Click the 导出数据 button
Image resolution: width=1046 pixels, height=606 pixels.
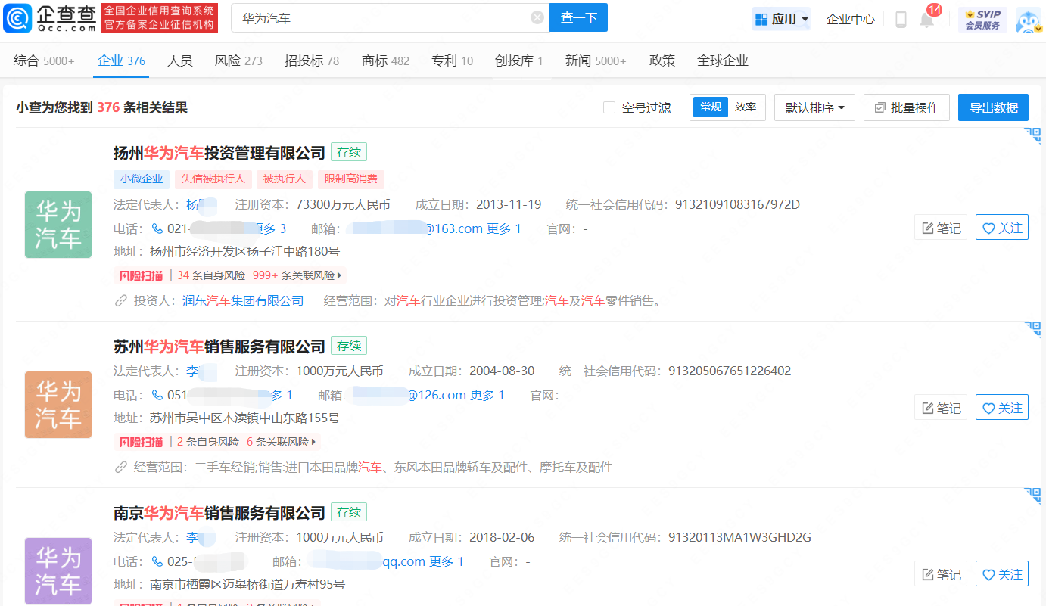[994, 107]
